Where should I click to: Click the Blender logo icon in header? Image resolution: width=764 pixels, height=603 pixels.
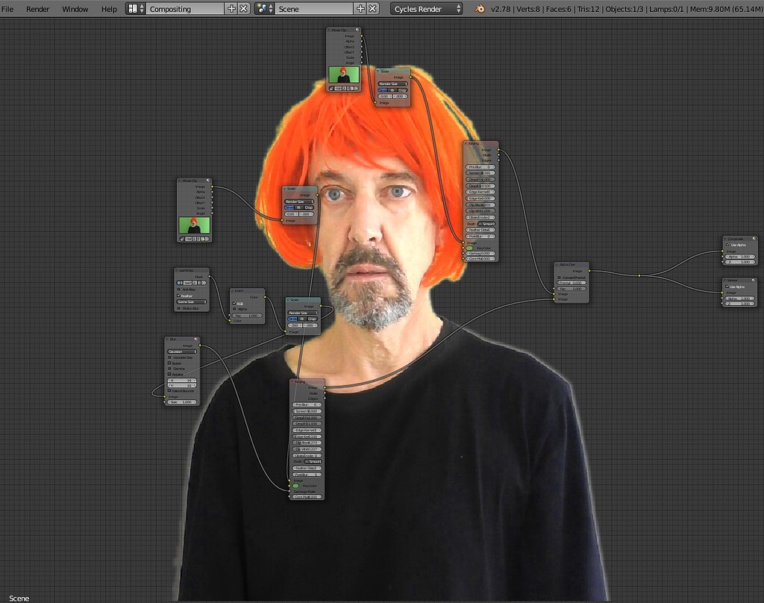480,9
